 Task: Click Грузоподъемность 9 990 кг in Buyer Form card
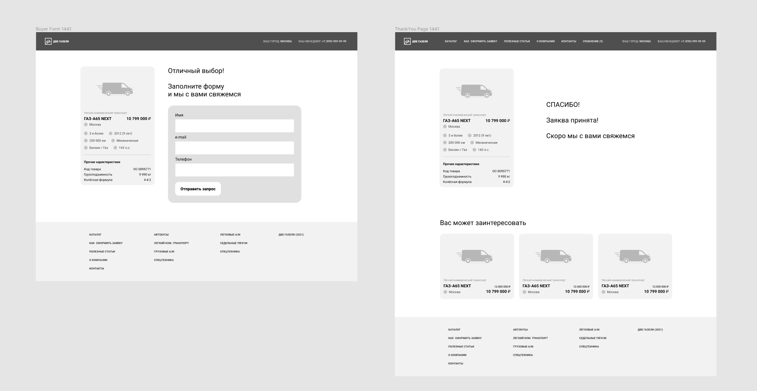(x=117, y=175)
